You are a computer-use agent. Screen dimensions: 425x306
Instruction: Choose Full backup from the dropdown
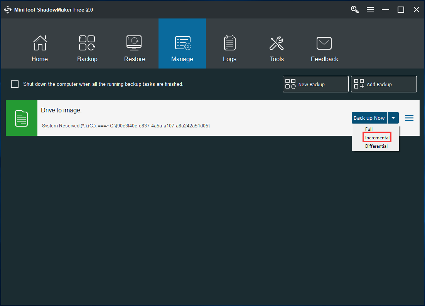point(369,129)
